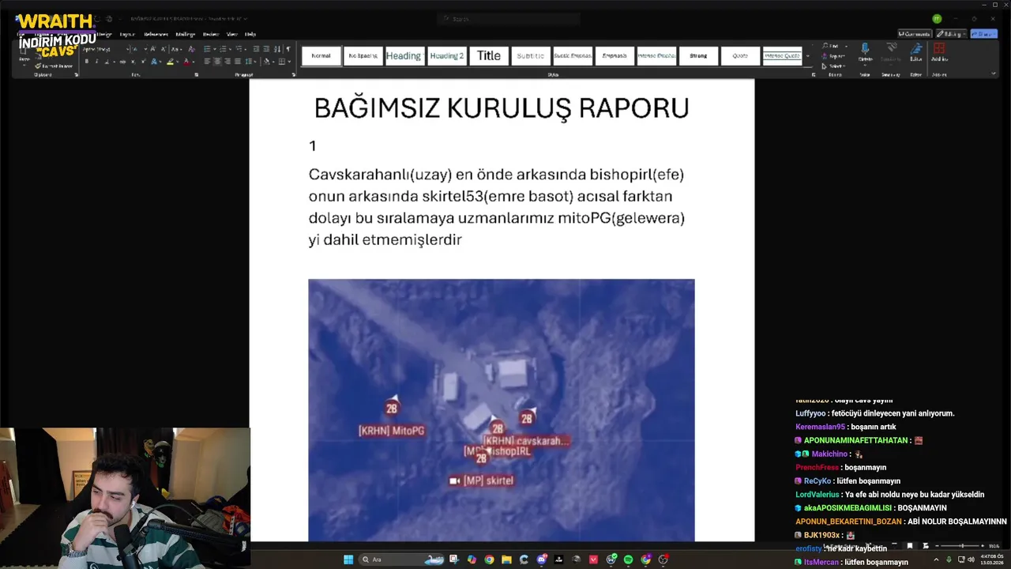Open Discord from the taskbar

pos(541,560)
